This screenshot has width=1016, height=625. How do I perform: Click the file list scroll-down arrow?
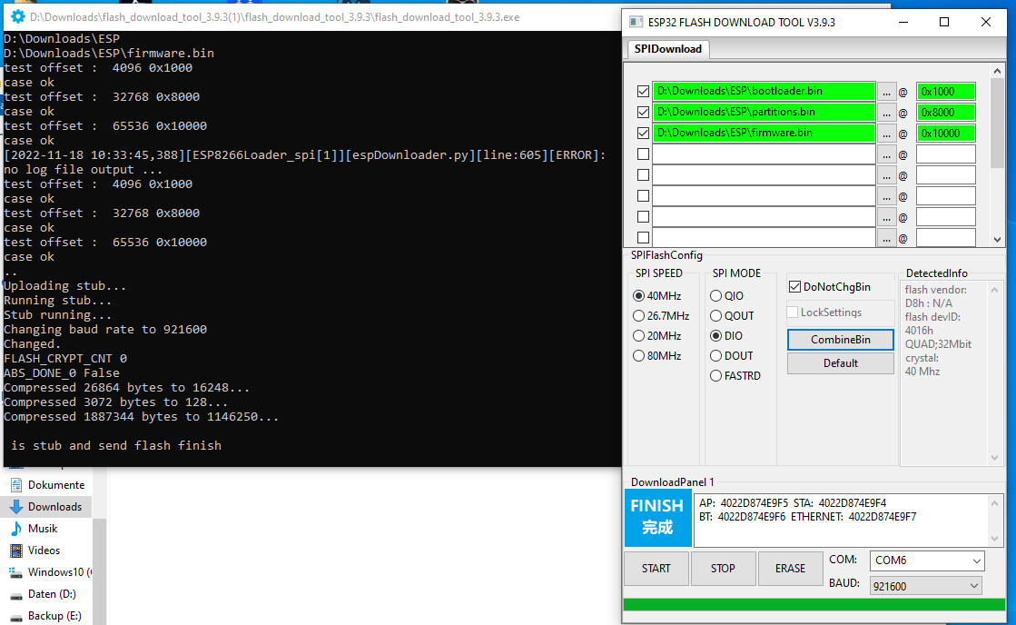point(997,240)
